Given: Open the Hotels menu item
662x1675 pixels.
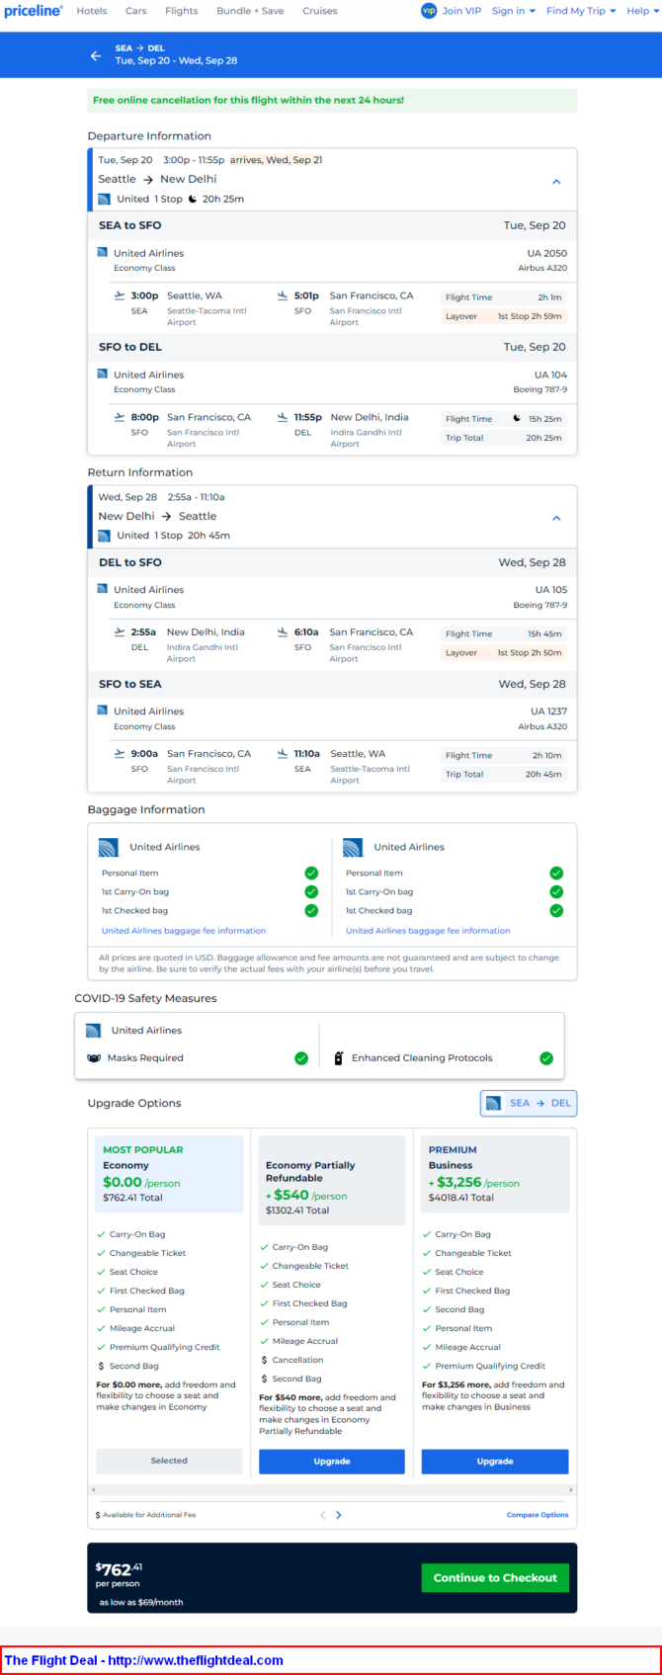Looking at the screenshot, I should pos(92,11).
